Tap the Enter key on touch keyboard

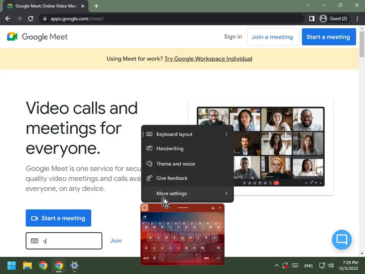pyautogui.click(x=218, y=258)
